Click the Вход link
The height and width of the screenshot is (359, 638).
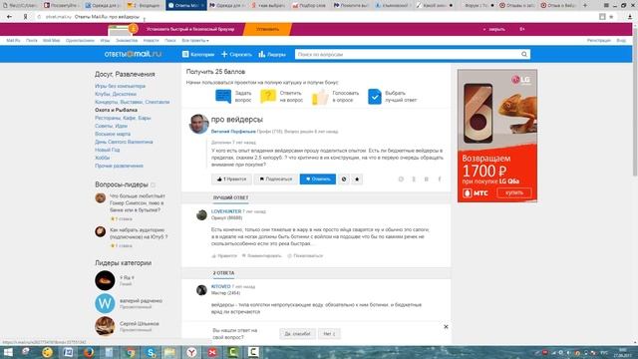(621, 41)
